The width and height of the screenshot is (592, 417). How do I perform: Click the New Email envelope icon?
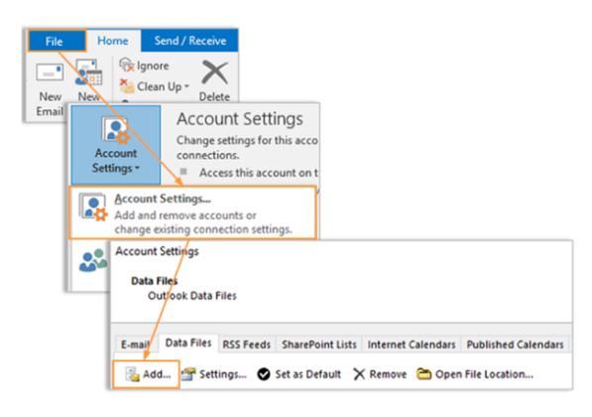(x=50, y=72)
